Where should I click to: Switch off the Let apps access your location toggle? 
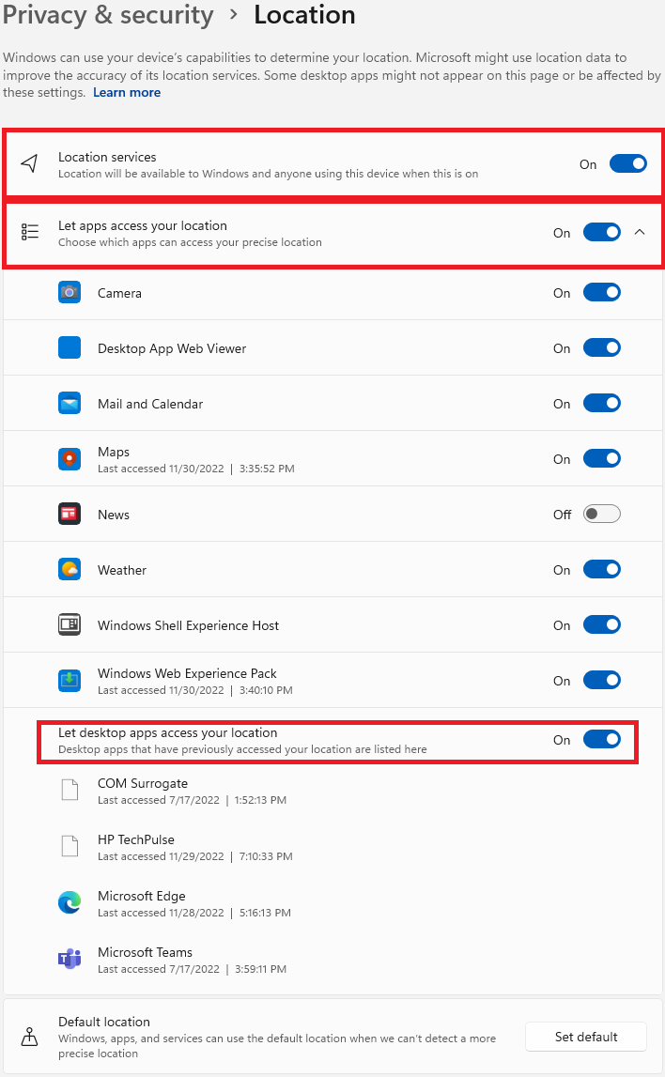(601, 233)
